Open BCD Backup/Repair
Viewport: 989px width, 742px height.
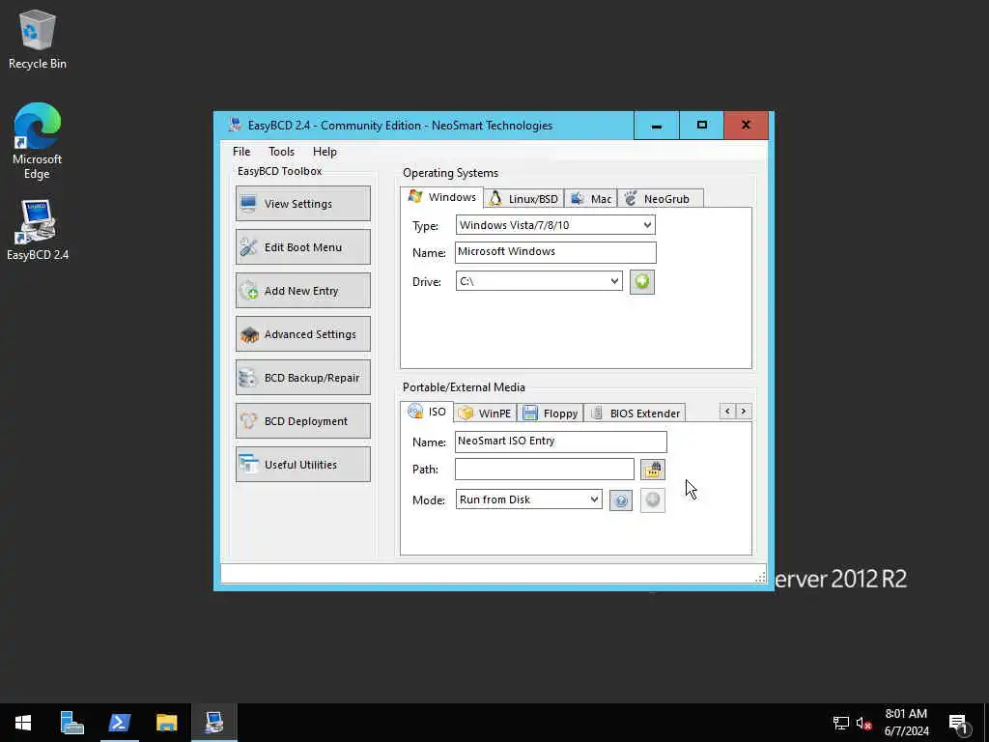coord(302,378)
